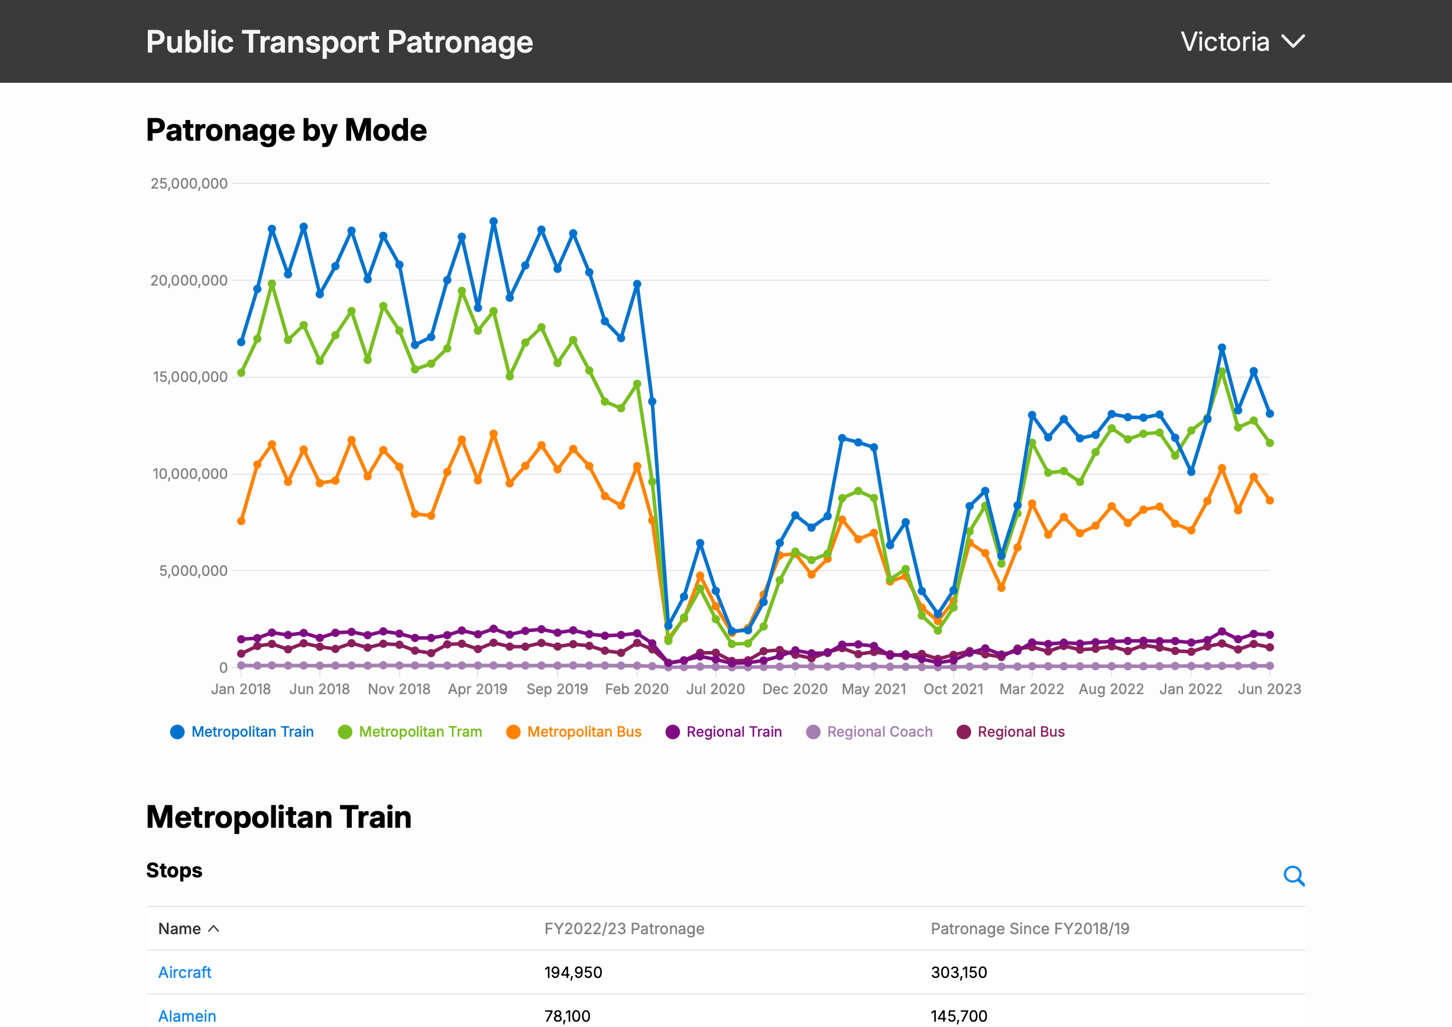Sort stops by Name column
This screenshot has height=1027, width=1452.
(180, 928)
